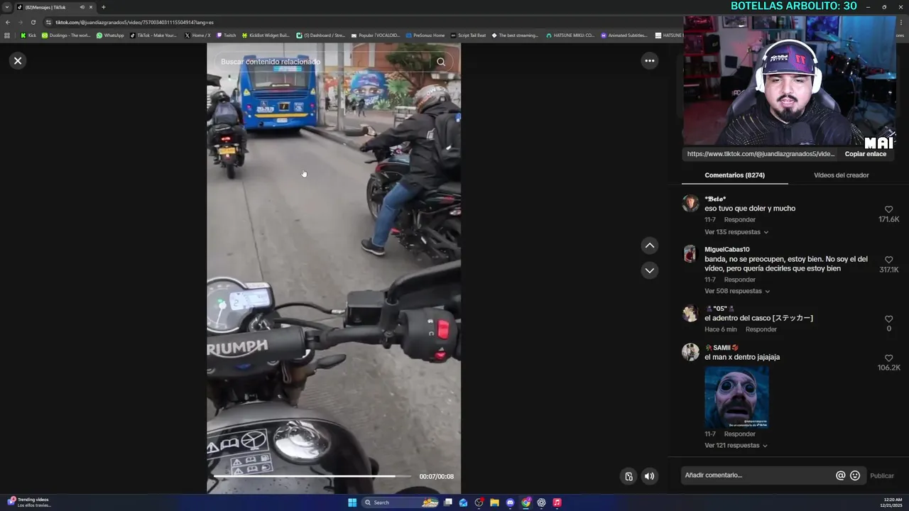Open the 'KickBot Widget Buil...' bookmark
Viewport: 909px width, 511px height.
pyautogui.click(x=266, y=35)
